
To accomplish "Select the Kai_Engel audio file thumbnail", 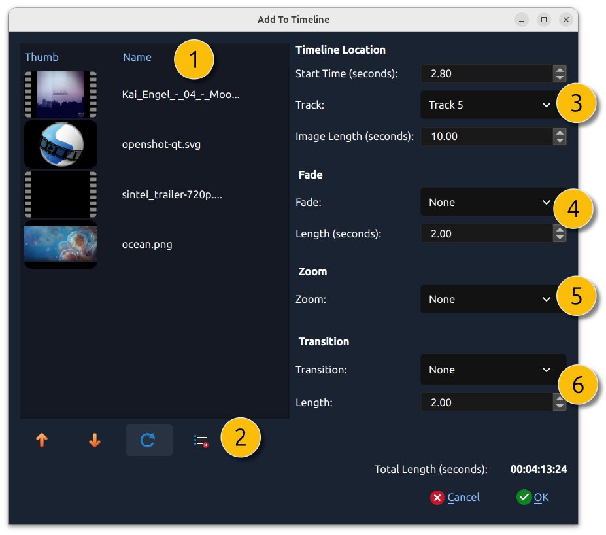I will pos(61,94).
